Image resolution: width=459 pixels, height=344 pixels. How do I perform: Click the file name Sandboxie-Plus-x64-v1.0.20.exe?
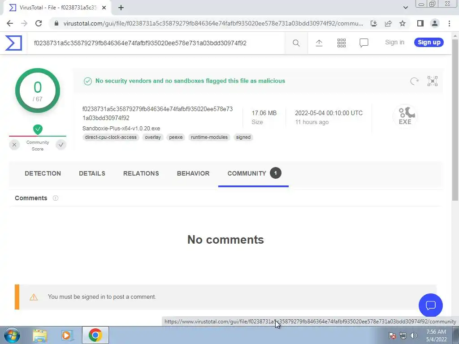click(121, 129)
